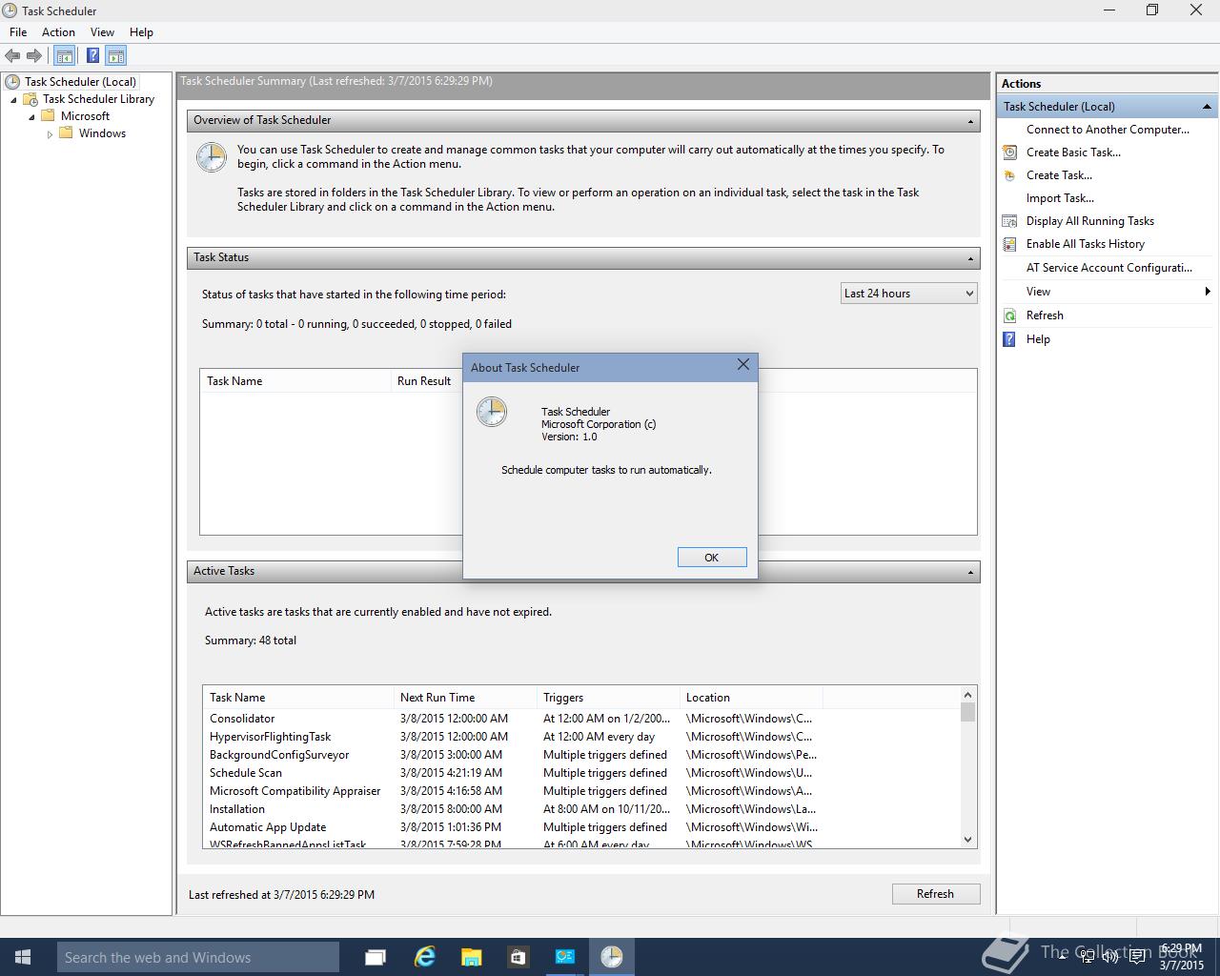Click Connect to Another Computer action
Viewport: 1220px width, 976px height.
coord(1108,130)
